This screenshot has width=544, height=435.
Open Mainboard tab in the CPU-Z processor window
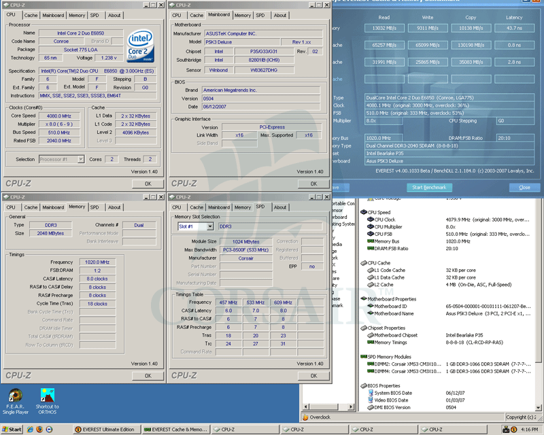[53, 15]
